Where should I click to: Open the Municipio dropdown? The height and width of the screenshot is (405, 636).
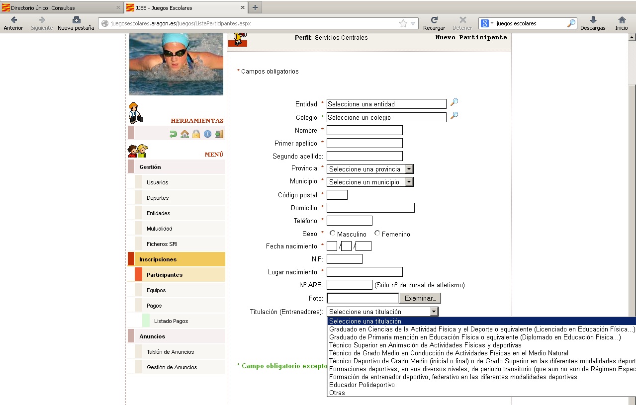pos(409,182)
